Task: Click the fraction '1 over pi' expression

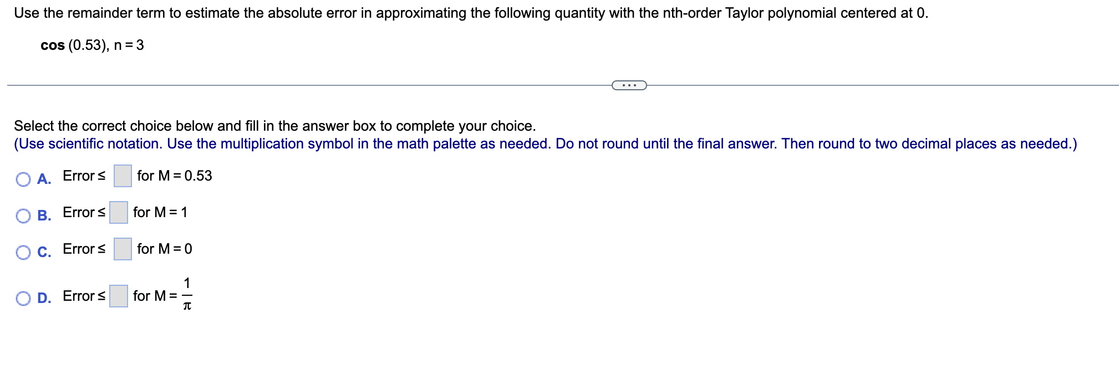Action: pos(187,295)
